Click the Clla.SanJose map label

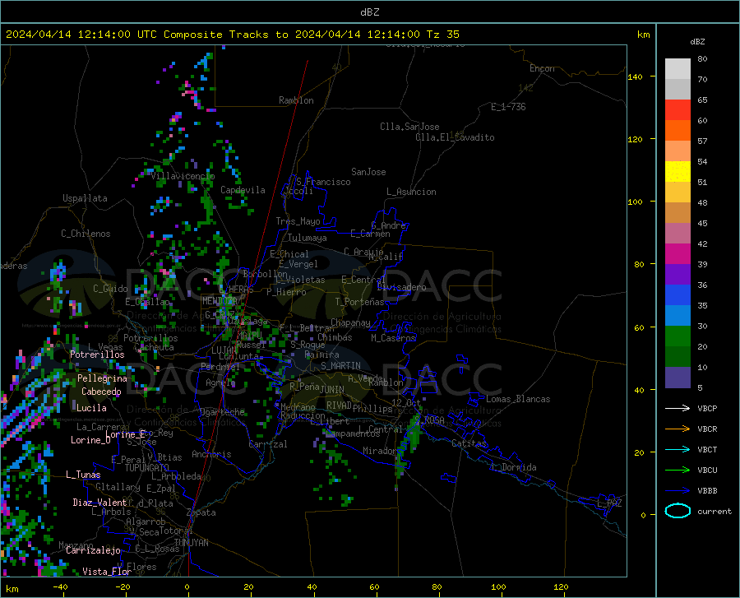point(409,127)
